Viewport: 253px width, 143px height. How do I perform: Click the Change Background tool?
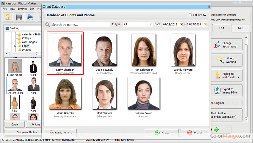tap(226, 45)
